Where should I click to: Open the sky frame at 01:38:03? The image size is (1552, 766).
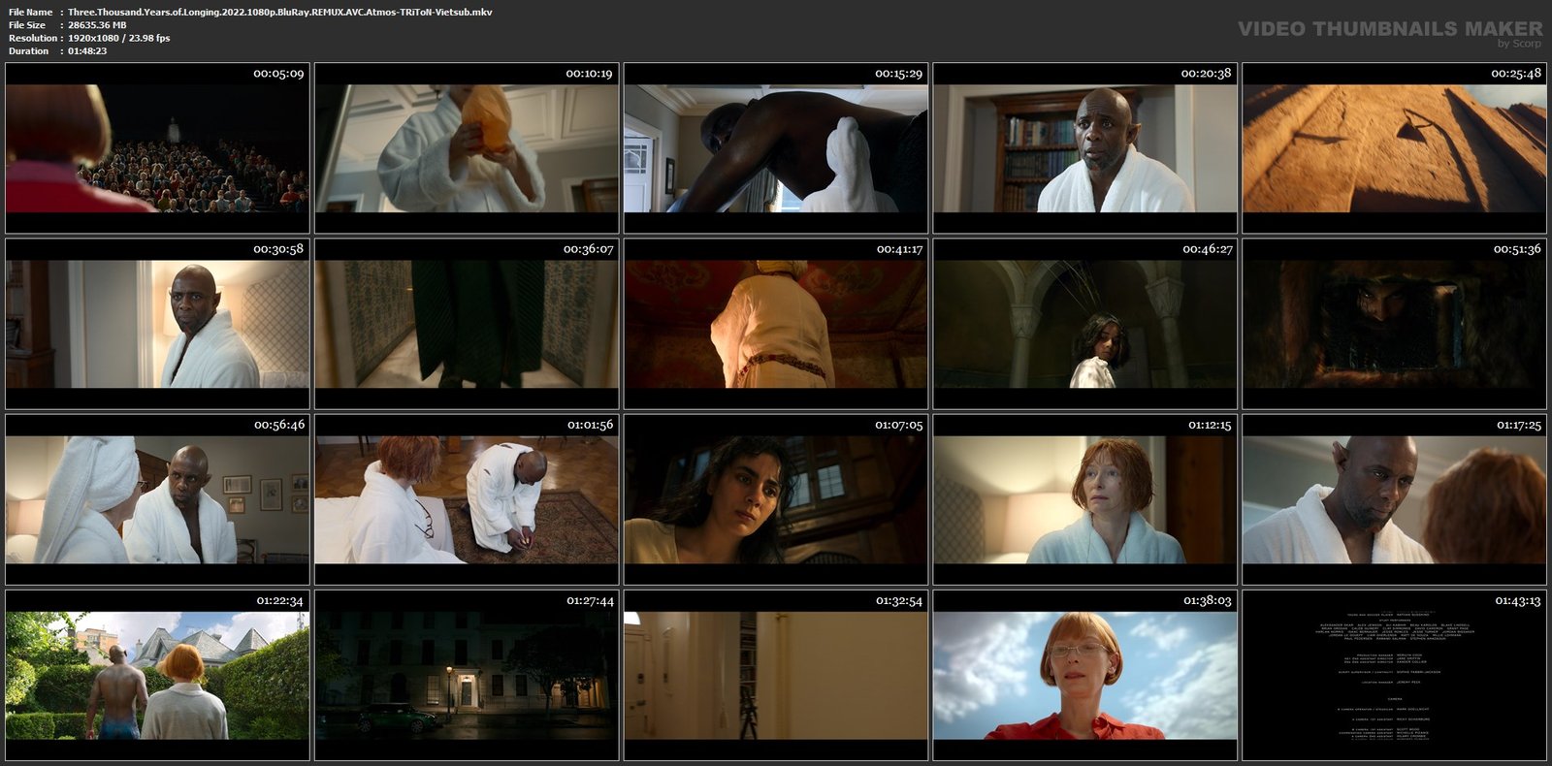[1085, 676]
